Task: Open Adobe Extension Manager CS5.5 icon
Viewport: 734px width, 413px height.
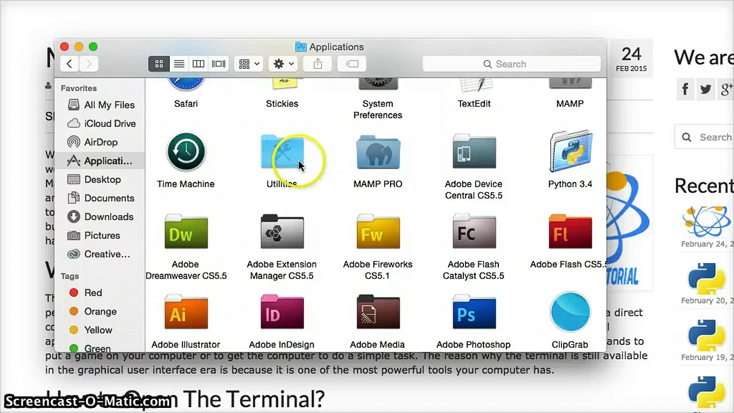Action: [282, 232]
